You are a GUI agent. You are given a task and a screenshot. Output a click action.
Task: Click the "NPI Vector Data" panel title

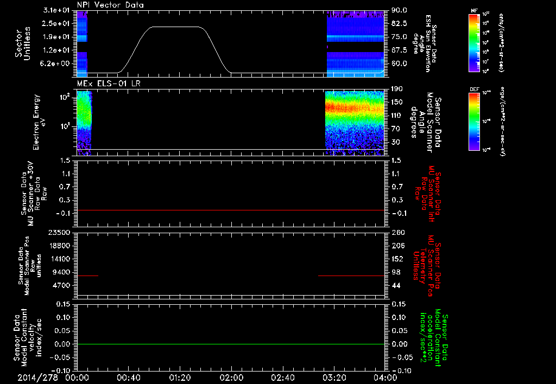click(x=110, y=5)
